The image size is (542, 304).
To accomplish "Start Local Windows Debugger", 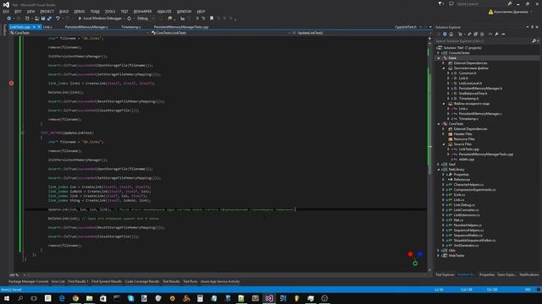I will (100, 19).
